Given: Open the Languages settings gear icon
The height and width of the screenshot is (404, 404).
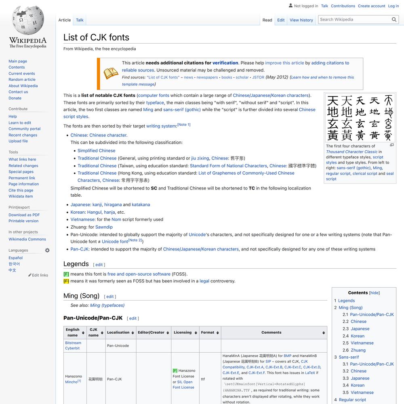Looking at the screenshot, I should point(47,250).
